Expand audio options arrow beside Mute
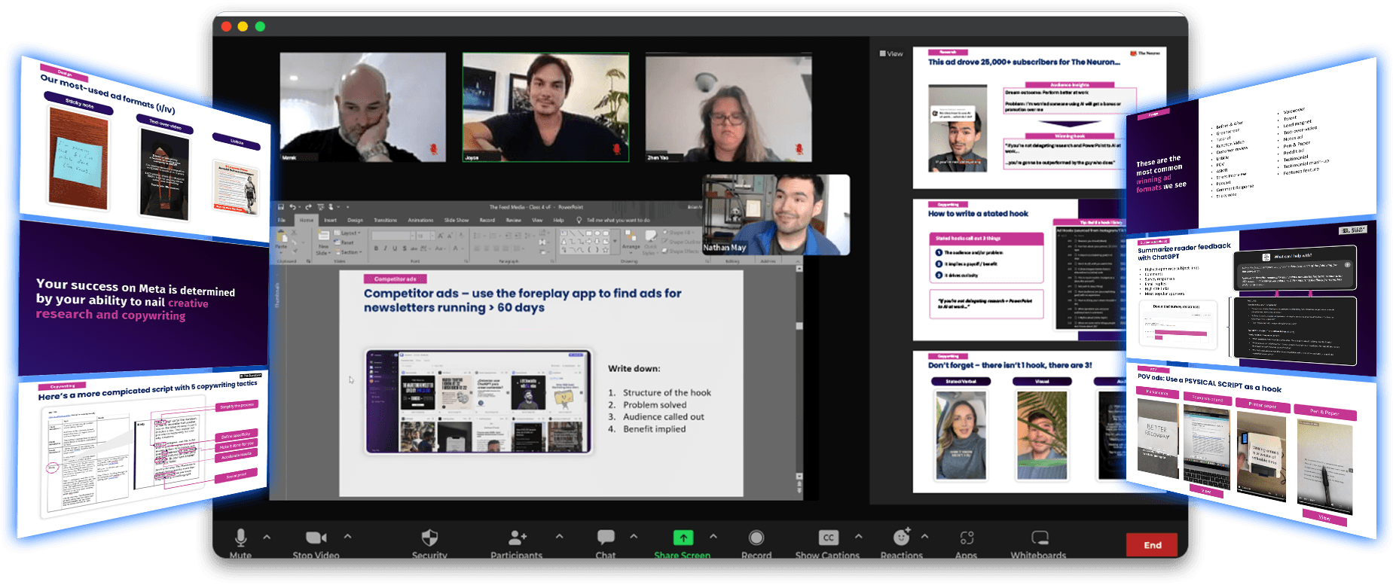Image resolution: width=1393 pixels, height=585 pixels. 267,537
